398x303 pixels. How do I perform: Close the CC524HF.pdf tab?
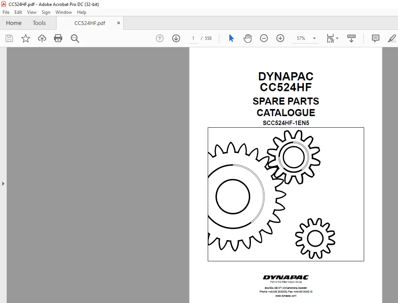coord(118,23)
